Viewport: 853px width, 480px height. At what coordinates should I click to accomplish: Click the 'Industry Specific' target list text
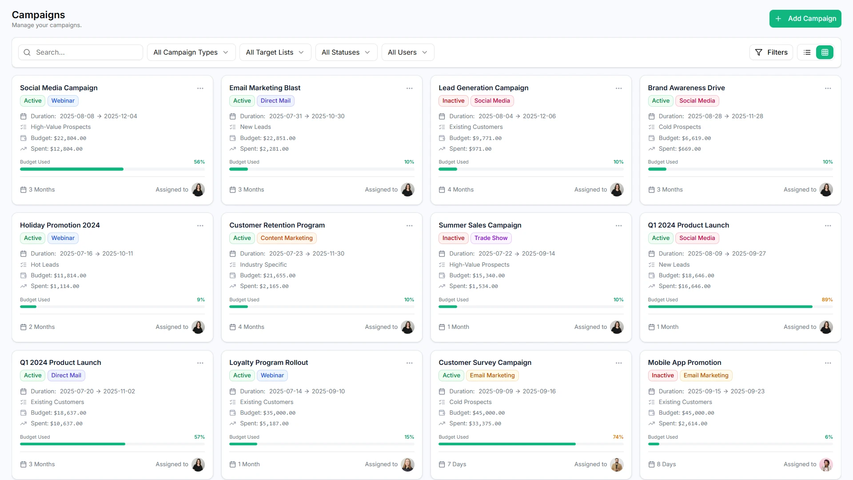pos(263,265)
